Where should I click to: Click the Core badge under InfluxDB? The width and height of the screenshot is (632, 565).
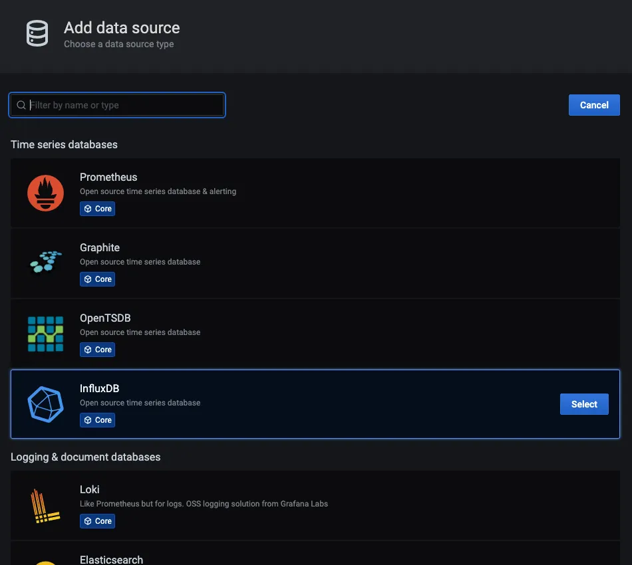coord(97,420)
